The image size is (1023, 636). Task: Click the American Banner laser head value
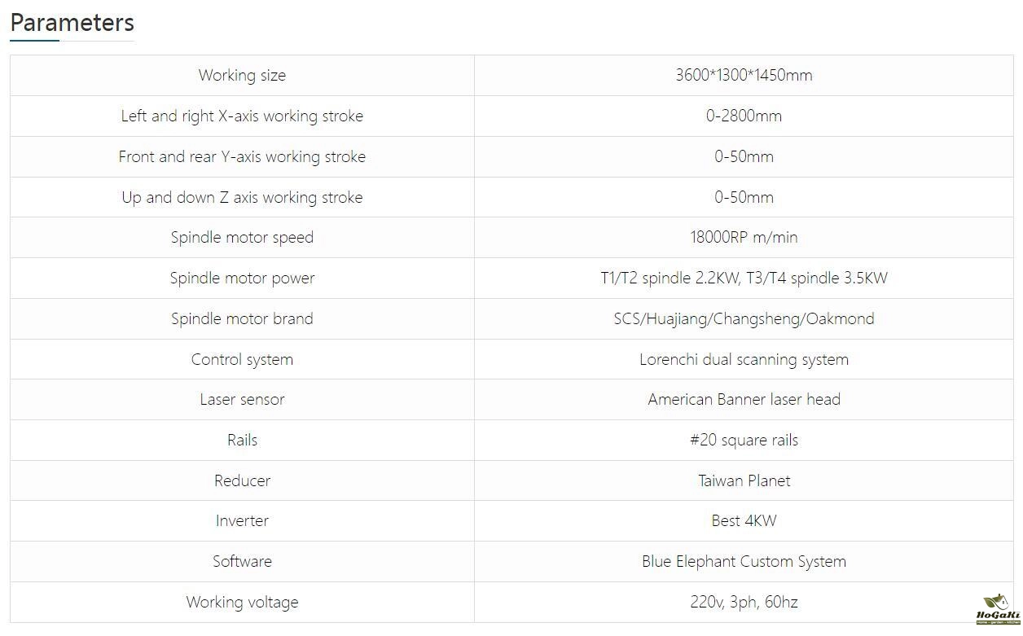744,399
